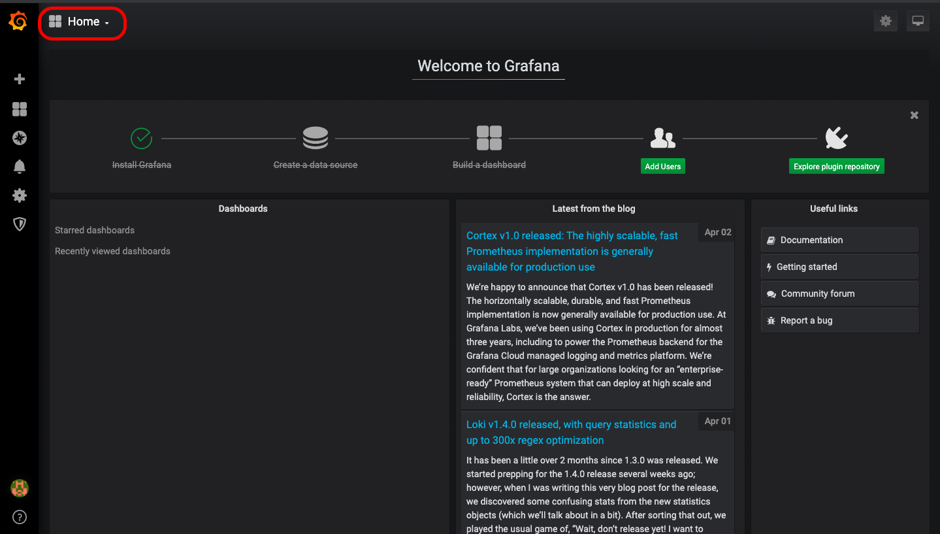Open the Loki v1.4.0 released blog post
Screen dimensions: 940x534
pos(572,432)
